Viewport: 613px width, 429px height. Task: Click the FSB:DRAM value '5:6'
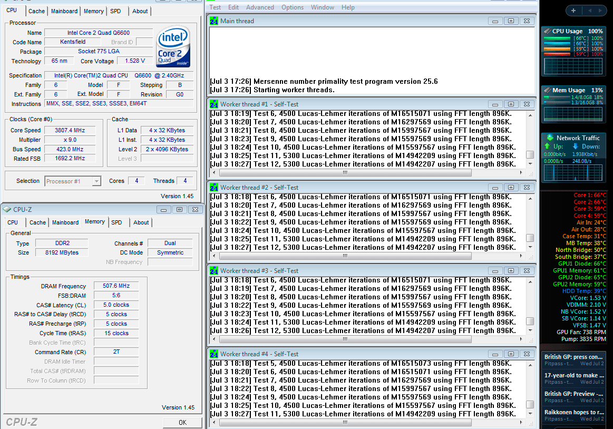click(x=116, y=295)
